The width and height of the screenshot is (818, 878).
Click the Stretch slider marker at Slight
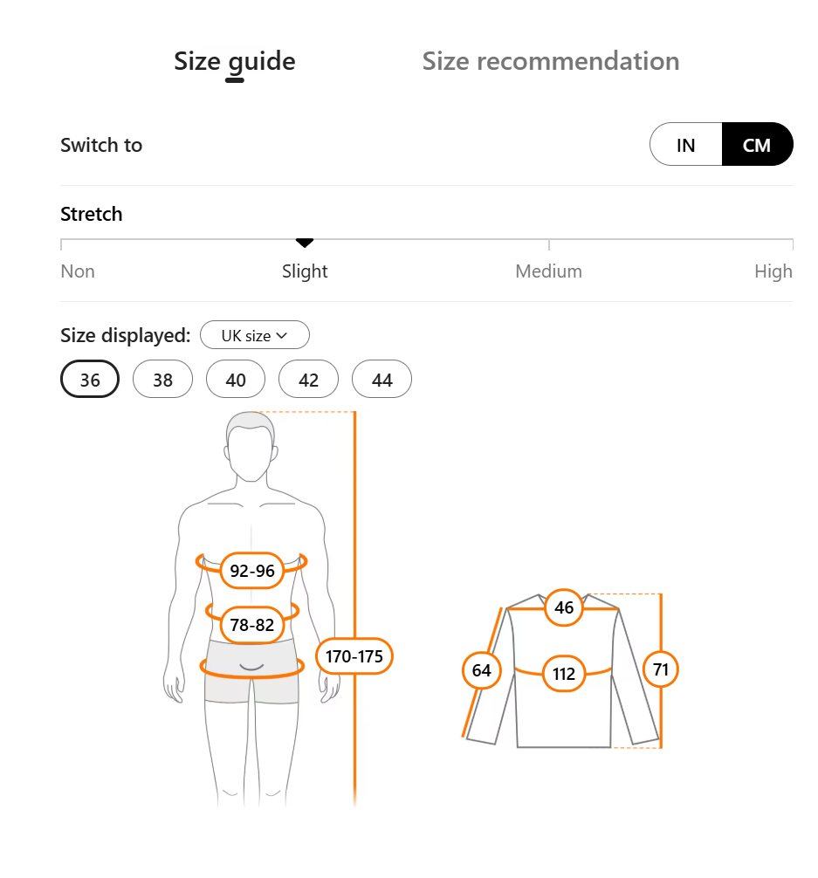click(x=305, y=243)
